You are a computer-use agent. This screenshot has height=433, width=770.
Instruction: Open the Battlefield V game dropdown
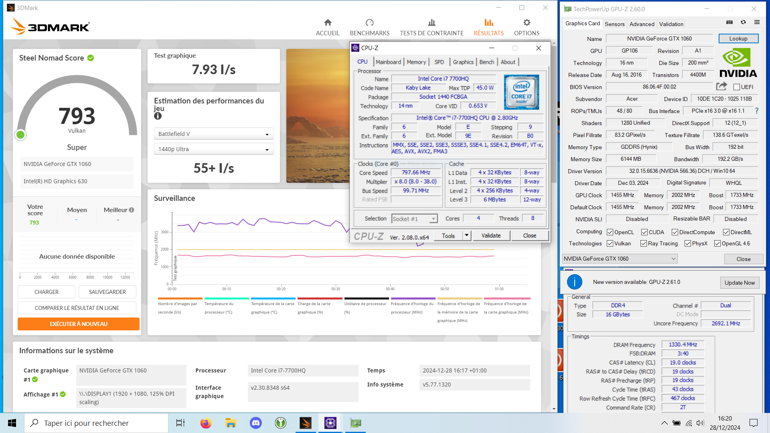click(213, 134)
